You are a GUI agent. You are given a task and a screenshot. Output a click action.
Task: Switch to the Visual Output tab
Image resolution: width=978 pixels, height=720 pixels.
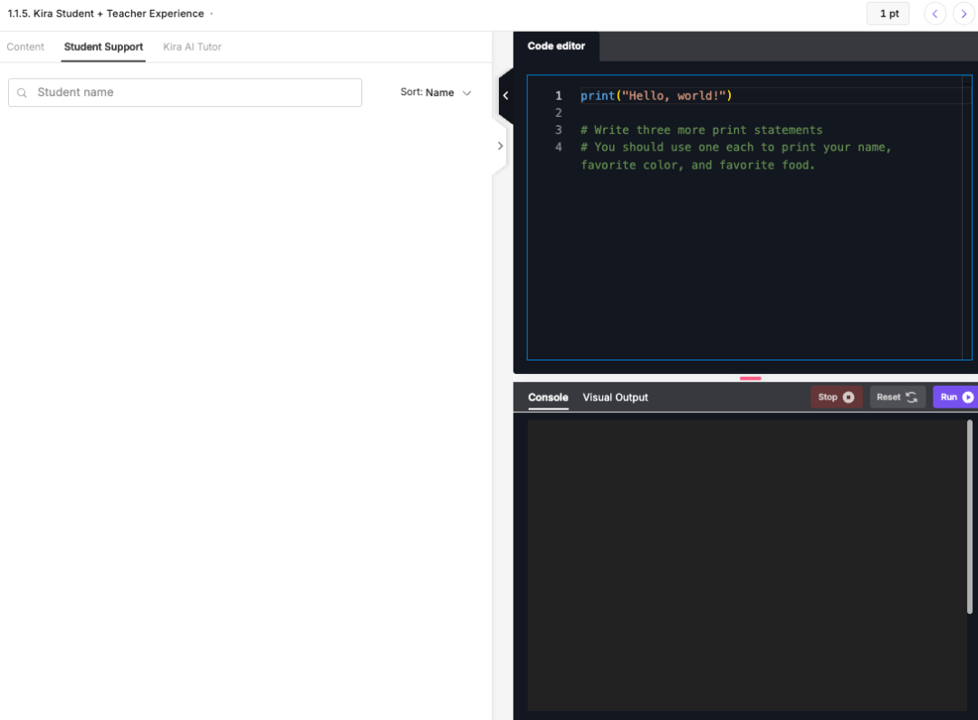[615, 397]
